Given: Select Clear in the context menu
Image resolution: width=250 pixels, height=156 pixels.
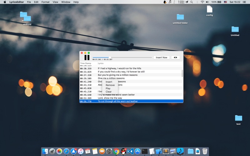Looking at the screenshot, I should click(108, 92).
